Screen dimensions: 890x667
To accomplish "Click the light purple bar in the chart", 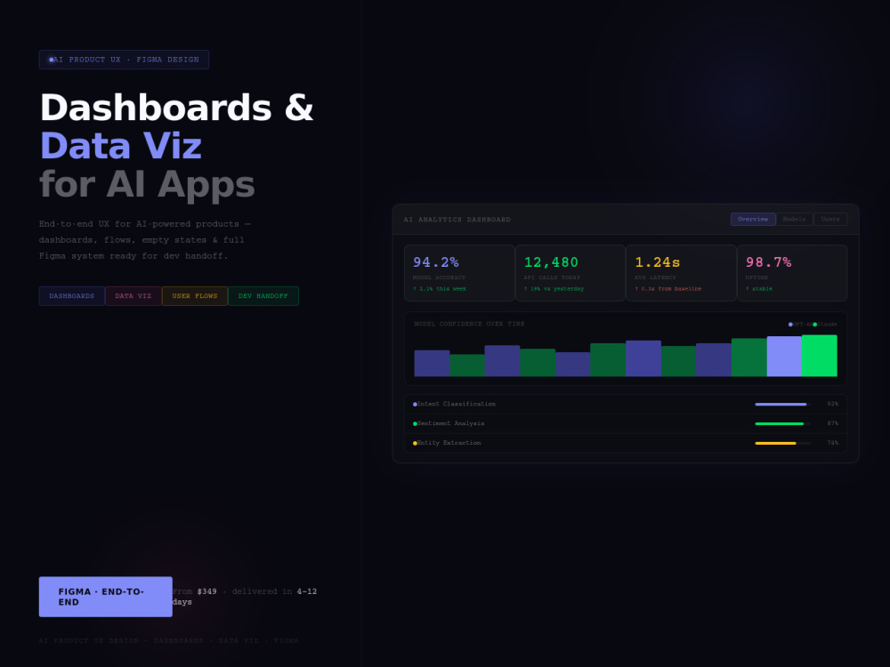I will point(784,357).
